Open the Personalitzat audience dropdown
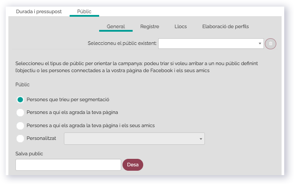This screenshot has width=297, height=187. click(134, 139)
